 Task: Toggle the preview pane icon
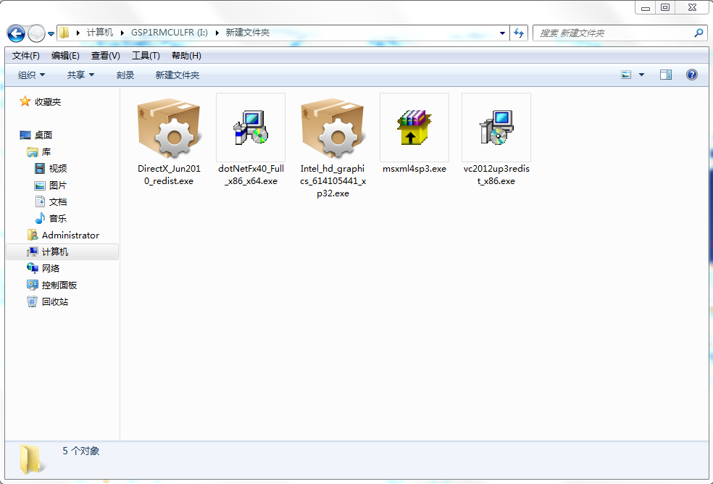tap(665, 75)
